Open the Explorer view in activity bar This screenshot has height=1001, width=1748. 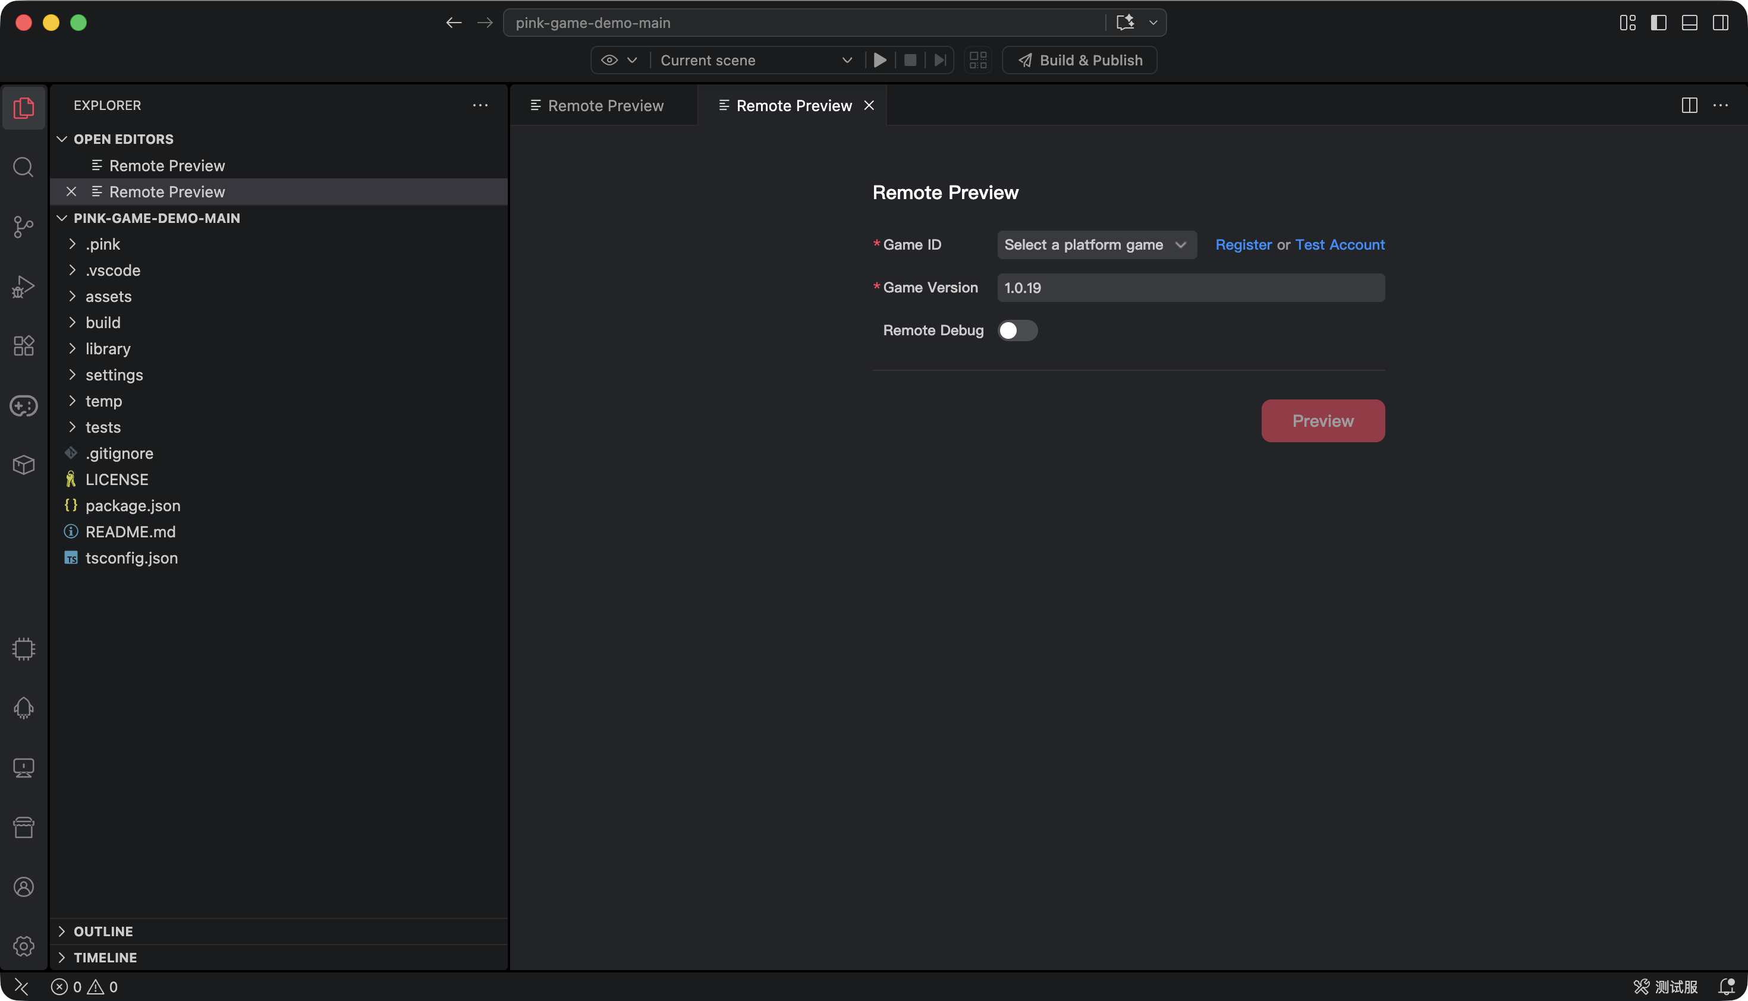point(23,108)
